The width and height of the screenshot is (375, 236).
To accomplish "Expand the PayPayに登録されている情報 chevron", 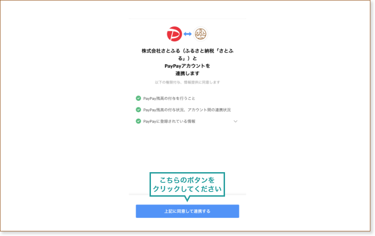I will tap(236, 121).
